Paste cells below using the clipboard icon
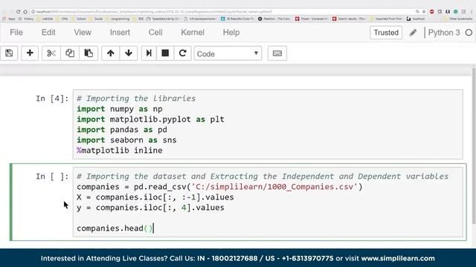This screenshot has width=476, height=267. tap(89, 53)
